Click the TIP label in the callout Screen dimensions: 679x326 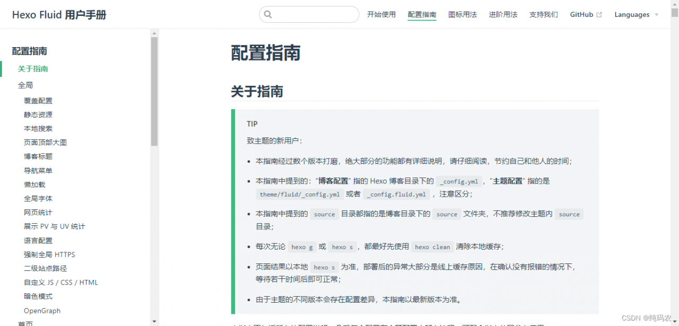click(252, 124)
